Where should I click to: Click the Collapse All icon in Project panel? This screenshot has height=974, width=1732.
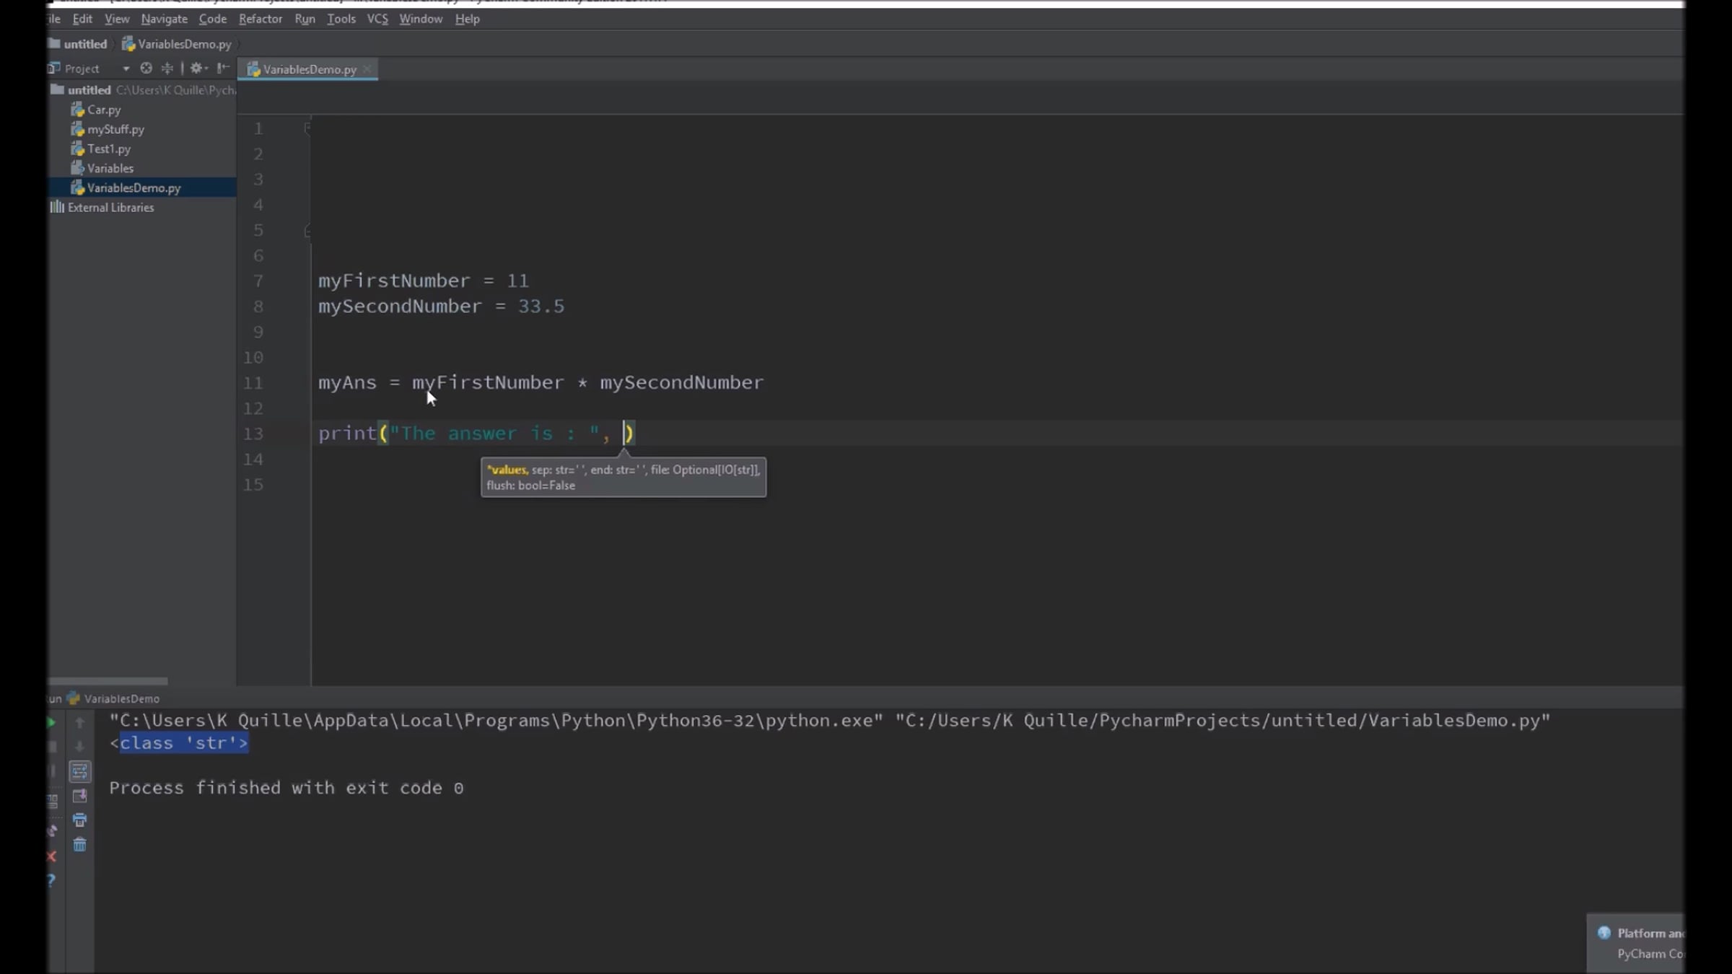(167, 68)
